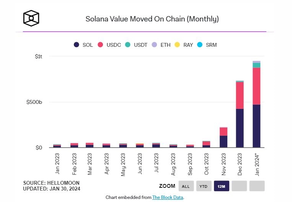
Task: Click the yellow RAY legend dot
Action: pyautogui.click(x=177, y=45)
